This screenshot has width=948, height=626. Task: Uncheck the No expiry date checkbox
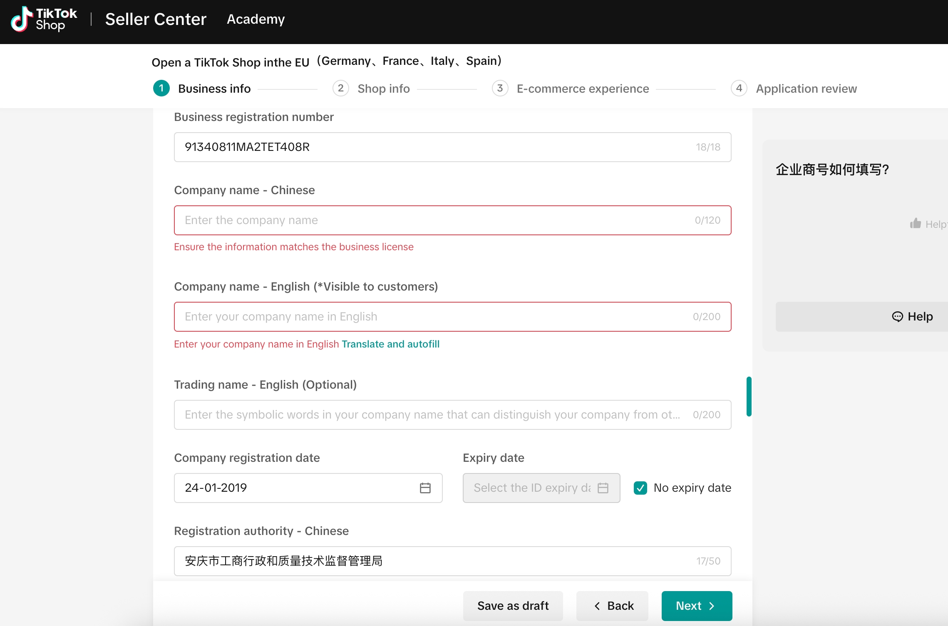tap(640, 488)
